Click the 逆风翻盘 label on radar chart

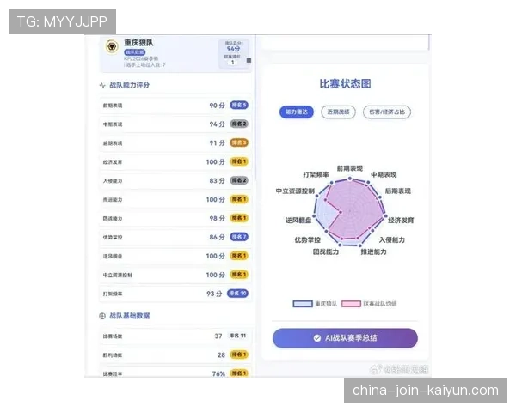tap(298, 221)
